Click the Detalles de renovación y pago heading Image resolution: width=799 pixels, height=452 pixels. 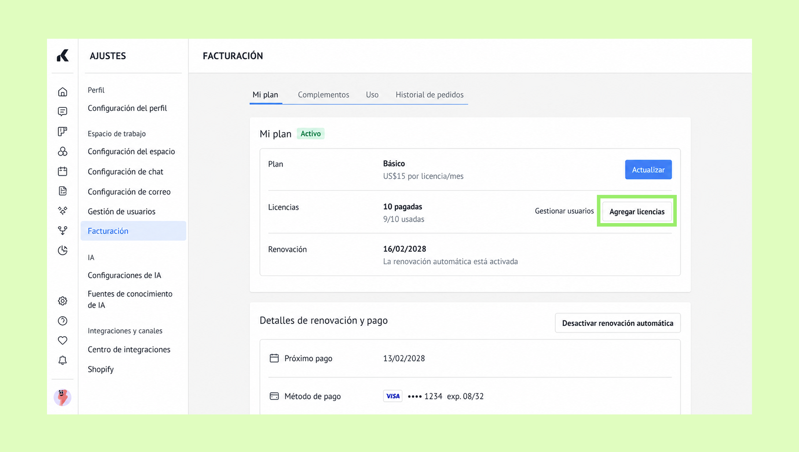coord(324,321)
